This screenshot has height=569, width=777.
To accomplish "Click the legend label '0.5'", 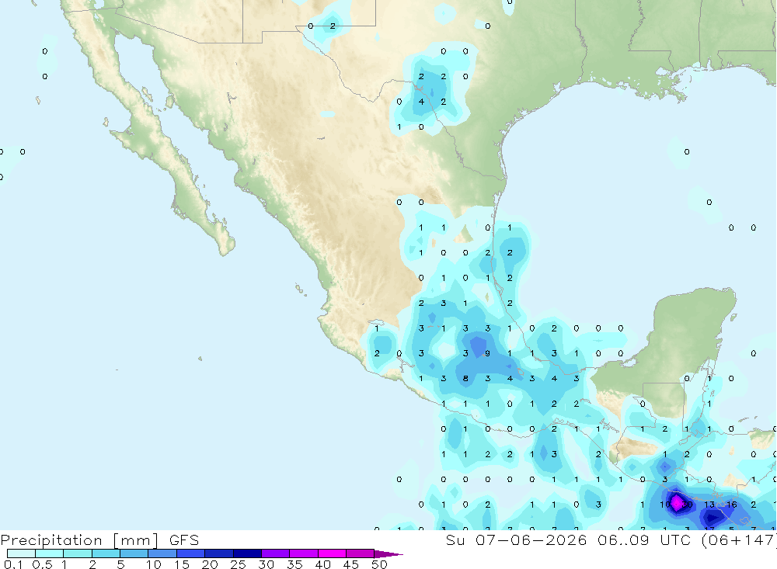I will click(42, 564).
